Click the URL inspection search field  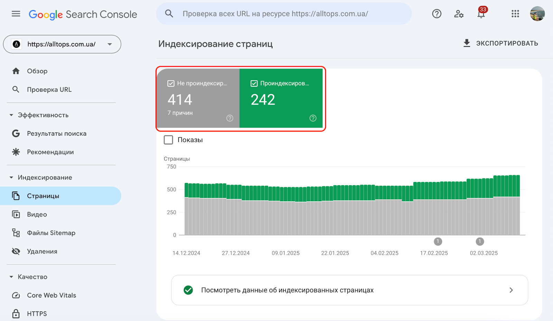click(x=283, y=14)
